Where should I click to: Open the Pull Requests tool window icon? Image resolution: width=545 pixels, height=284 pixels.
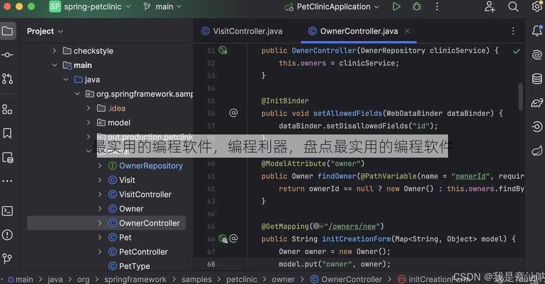click(8, 79)
